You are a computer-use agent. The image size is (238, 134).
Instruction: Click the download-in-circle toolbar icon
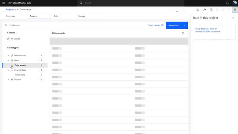click(x=211, y=10)
